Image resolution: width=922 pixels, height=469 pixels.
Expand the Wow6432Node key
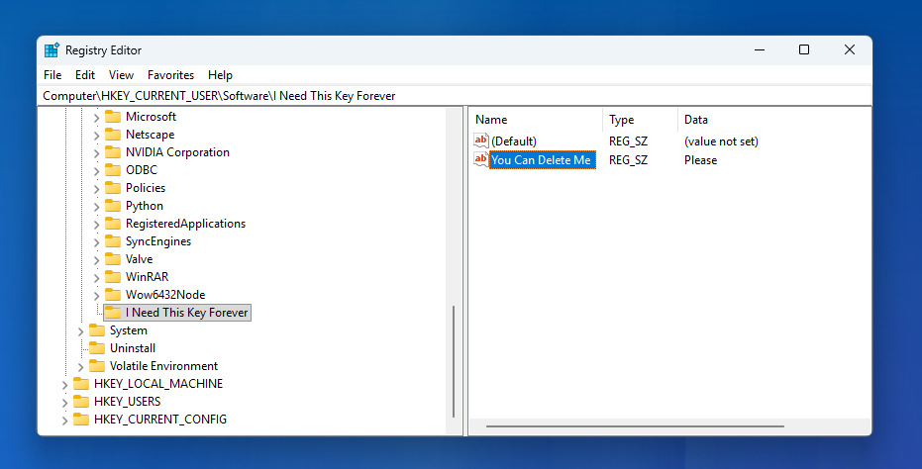pos(96,296)
